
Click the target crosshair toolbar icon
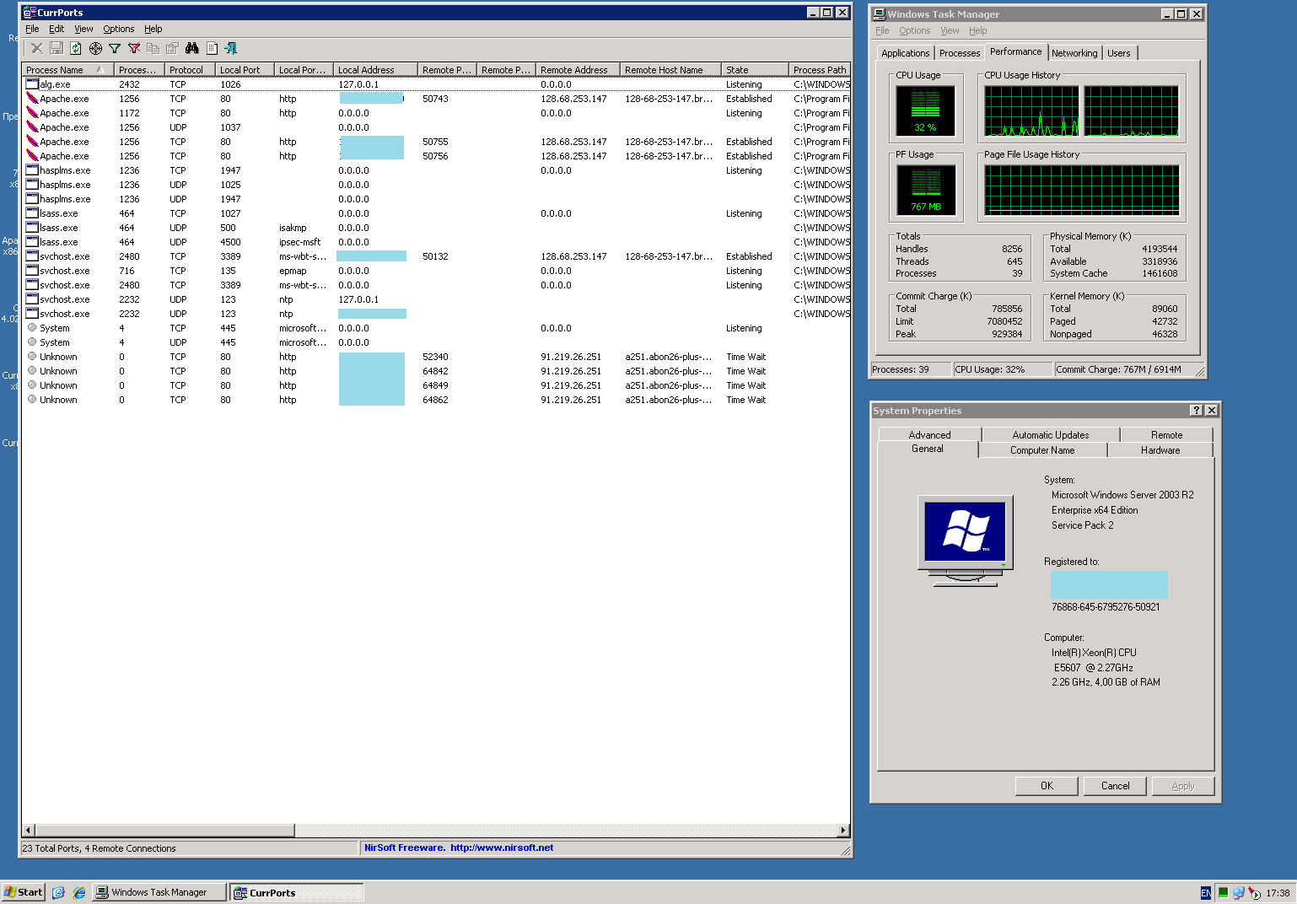tap(95, 49)
